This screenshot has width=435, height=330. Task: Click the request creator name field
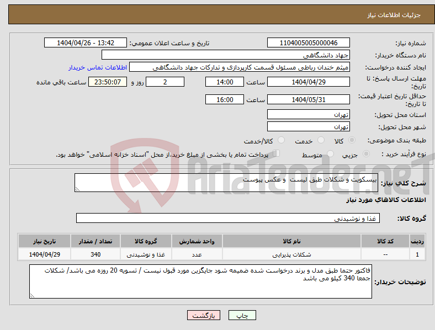click(240, 67)
